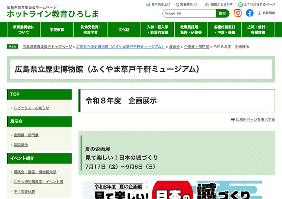Open トピックス・お知らせ sidebar link
The height and width of the screenshot is (199, 282).
click(x=32, y=108)
